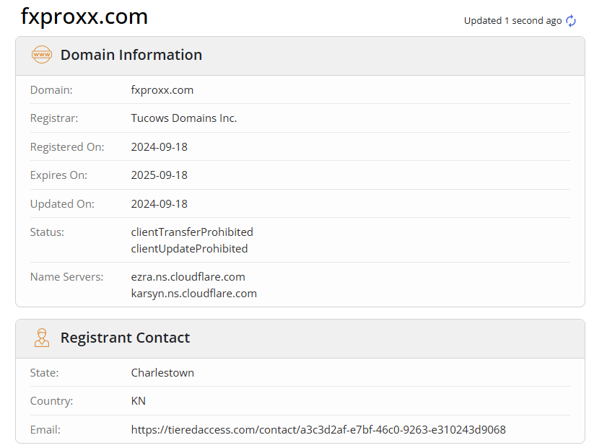Open the Tucows Domains Inc. registrar link

[x=184, y=118]
